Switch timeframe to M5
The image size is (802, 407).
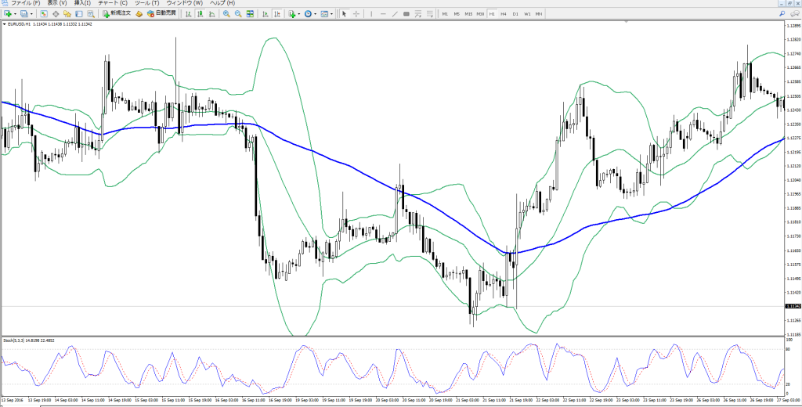(x=457, y=14)
